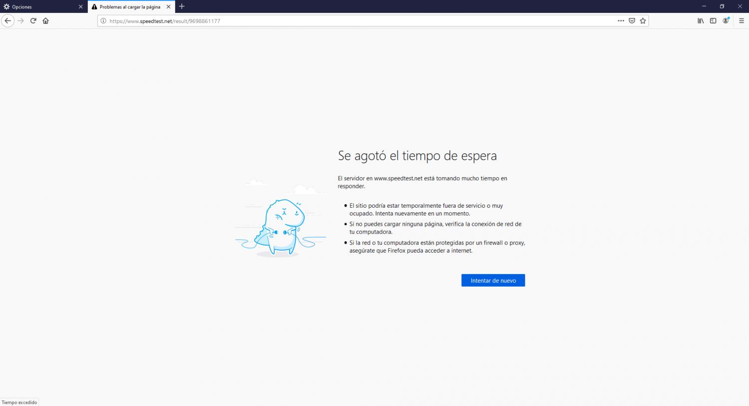Open the Library bookmarks and history icon
Screen dimensions: 749x406
(701, 21)
